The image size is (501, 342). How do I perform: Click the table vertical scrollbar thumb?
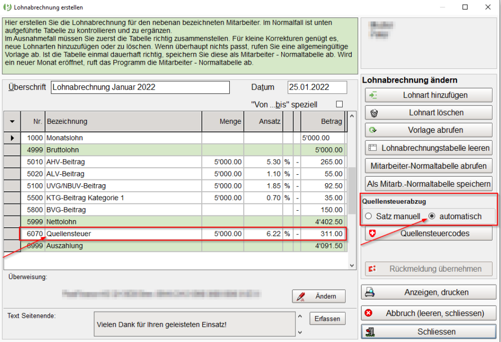tap(352, 191)
